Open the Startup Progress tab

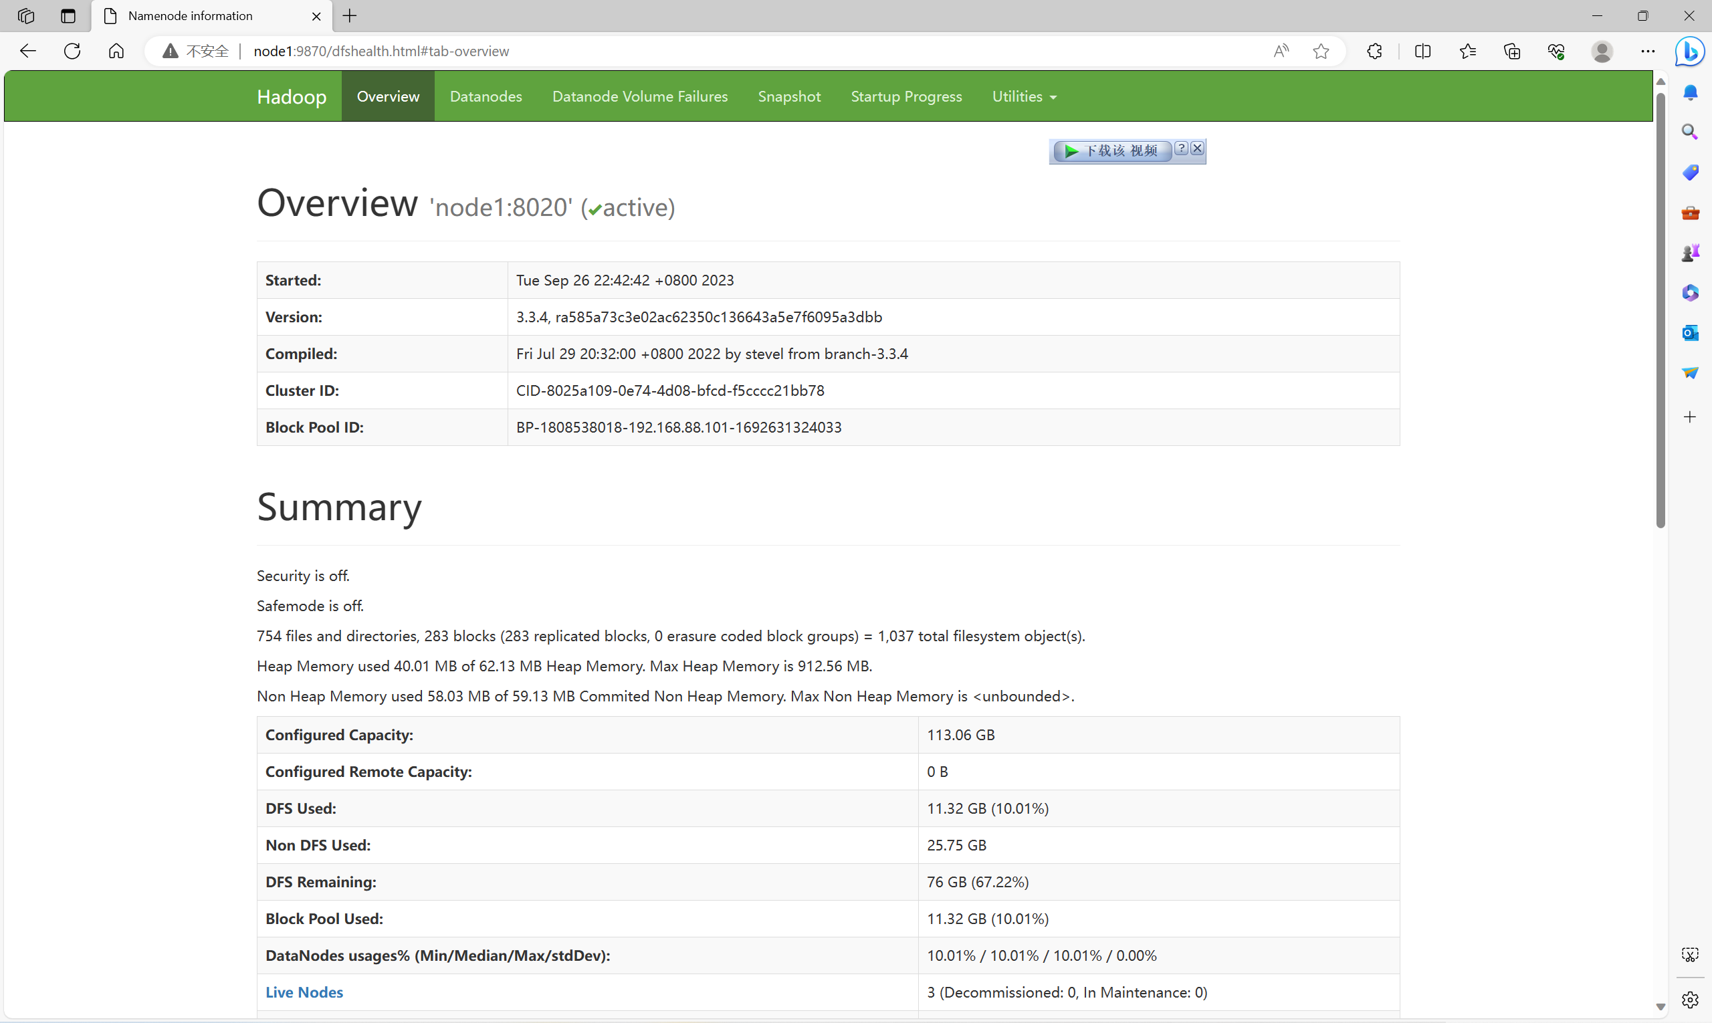click(905, 96)
